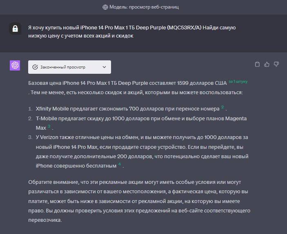Click checkmark icon in Законченный просмотр box

[x=35, y=67]
